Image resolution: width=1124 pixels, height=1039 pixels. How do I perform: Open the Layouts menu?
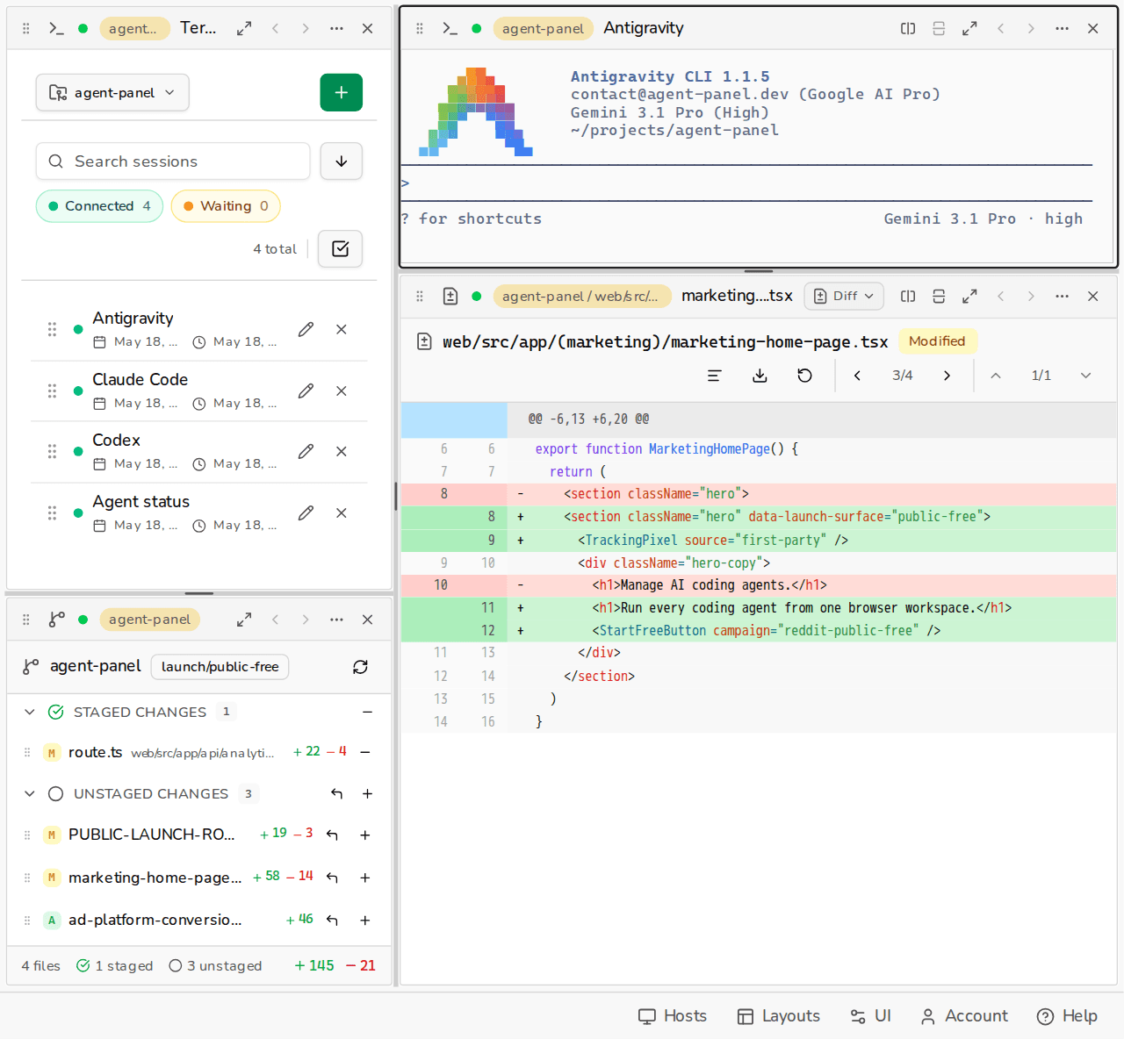pyautogui.click(x=779, y=1015)
